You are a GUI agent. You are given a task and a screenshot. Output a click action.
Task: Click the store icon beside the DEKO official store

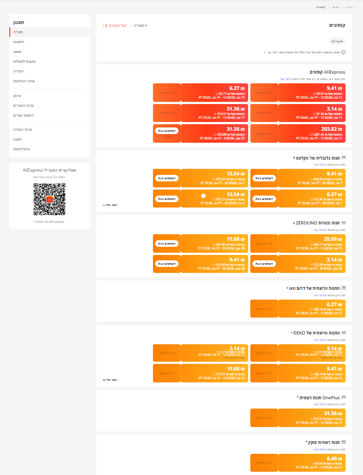[x=343, y=333]
